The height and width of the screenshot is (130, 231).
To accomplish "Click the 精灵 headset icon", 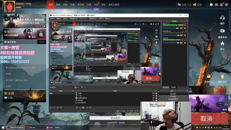I will click(x=222, y=18).
